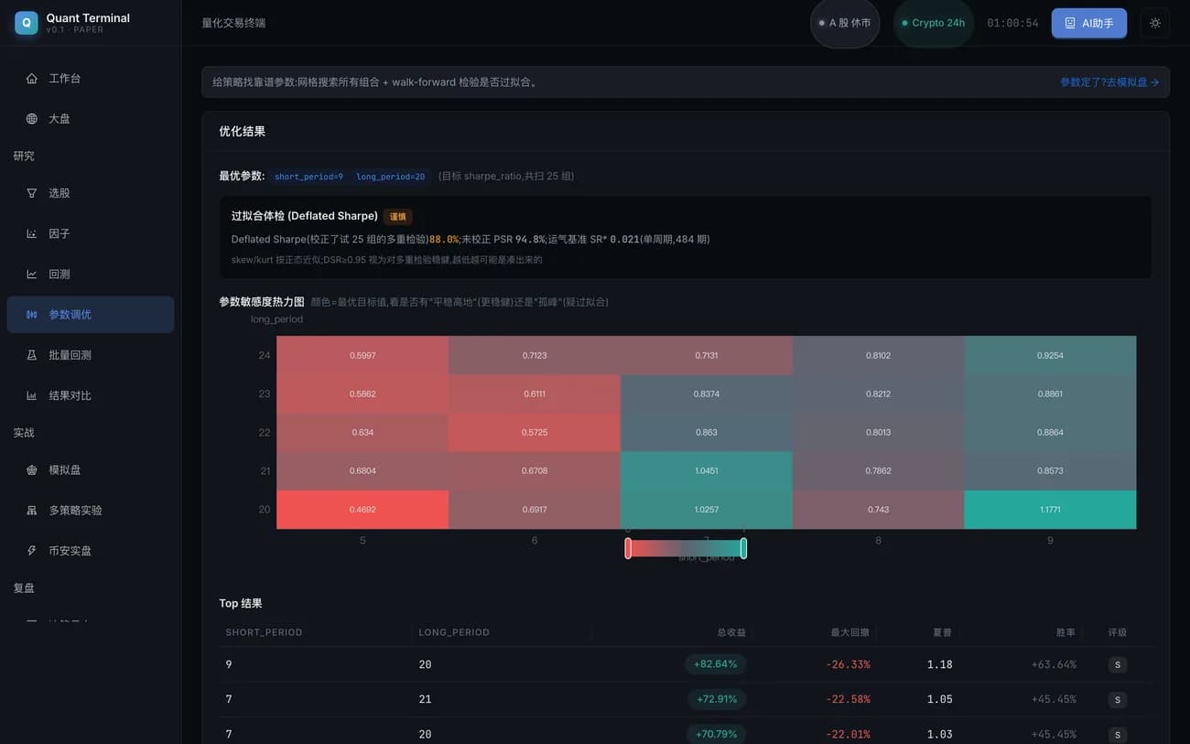The width and height of the screenshot is (1190, 744).
Task: Open 批量回测 flask icon
Action: coord(32,355)
